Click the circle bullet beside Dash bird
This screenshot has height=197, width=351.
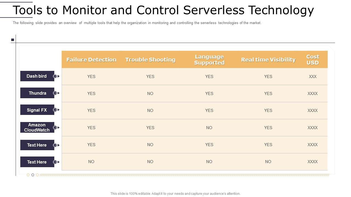tap(55, 76)
